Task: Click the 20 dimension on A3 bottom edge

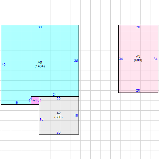Action: [x=138, y=90]
